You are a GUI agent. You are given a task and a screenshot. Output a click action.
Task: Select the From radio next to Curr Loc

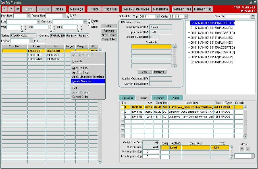point(89,20)
